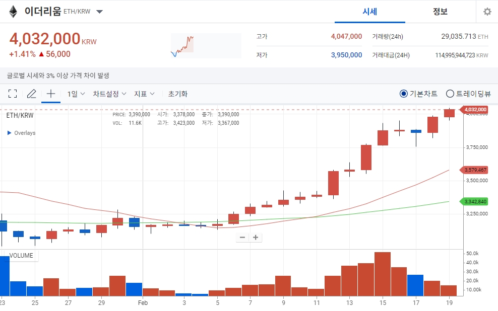The height and width of the screenshot is (311, 498).
Task: Expand the Overlays triangle arrow
Action: point(9,133)
